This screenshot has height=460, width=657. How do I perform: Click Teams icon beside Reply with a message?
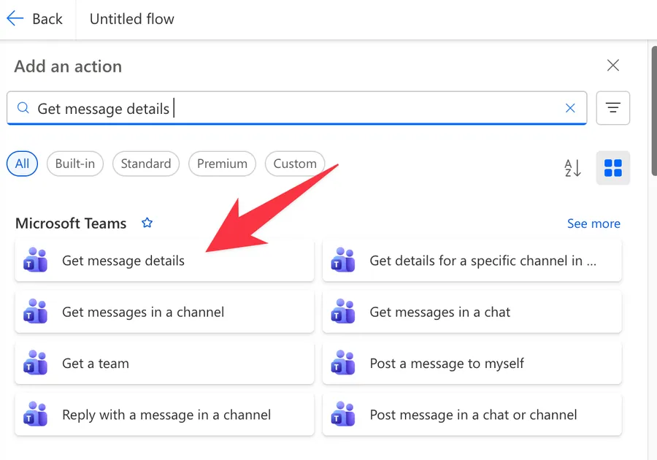tap(35, 414)
